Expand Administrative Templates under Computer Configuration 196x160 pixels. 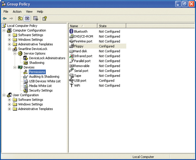click(9, 44)
